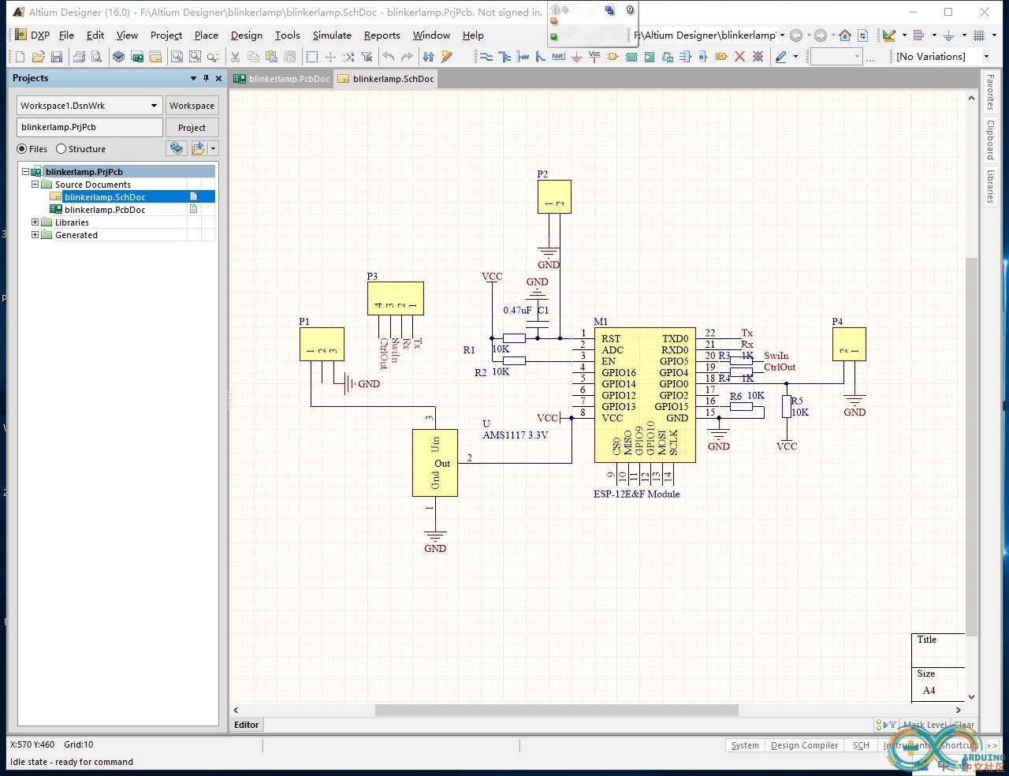Pin the Projects panel
This screenshot has height=776, width=1009.
(207, 78)
